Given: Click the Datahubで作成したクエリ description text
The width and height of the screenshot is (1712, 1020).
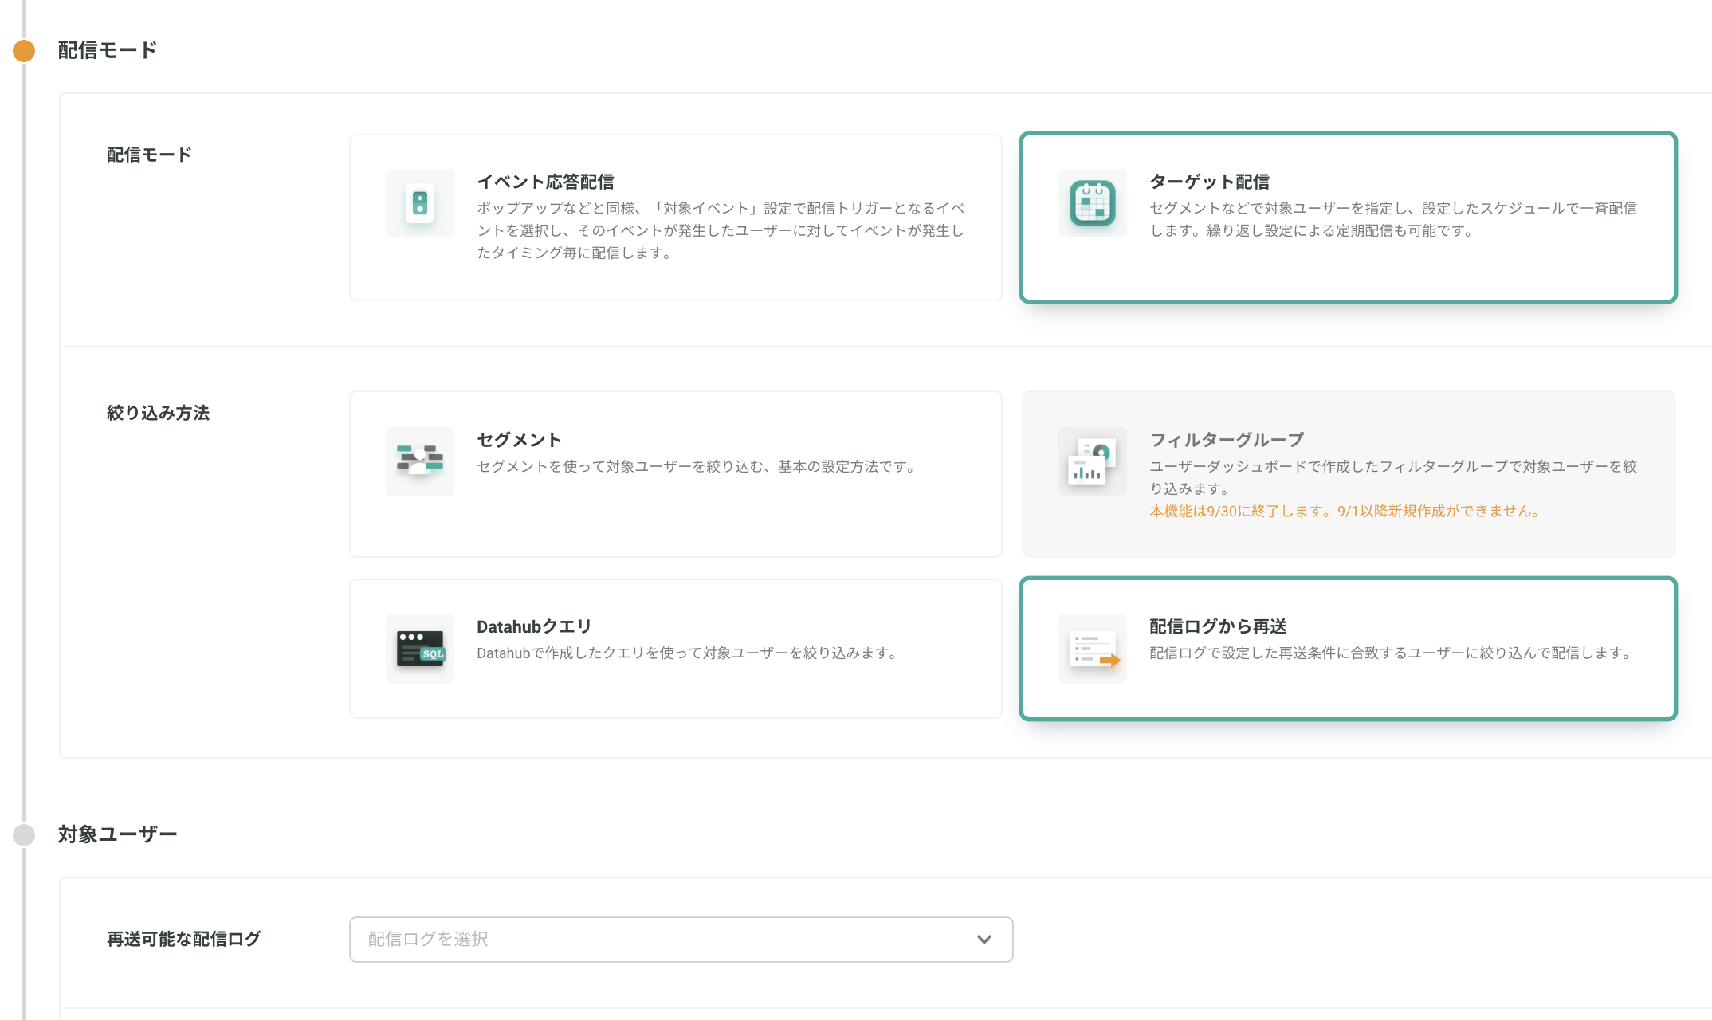Looking at the screenshot, I should [x=688, y=653].
